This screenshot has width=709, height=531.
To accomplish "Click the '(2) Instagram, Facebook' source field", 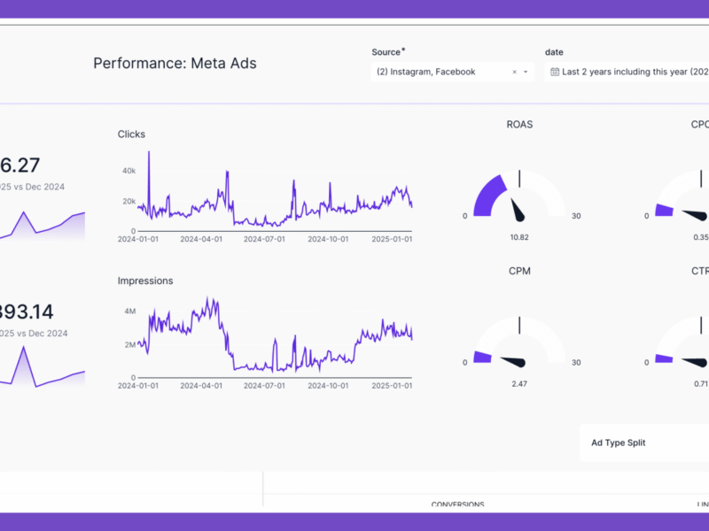I will point(439,72).
